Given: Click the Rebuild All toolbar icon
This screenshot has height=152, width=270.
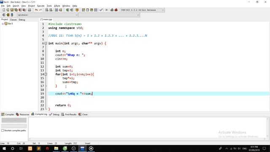Looking at the screenshot, I should (96, 10).
